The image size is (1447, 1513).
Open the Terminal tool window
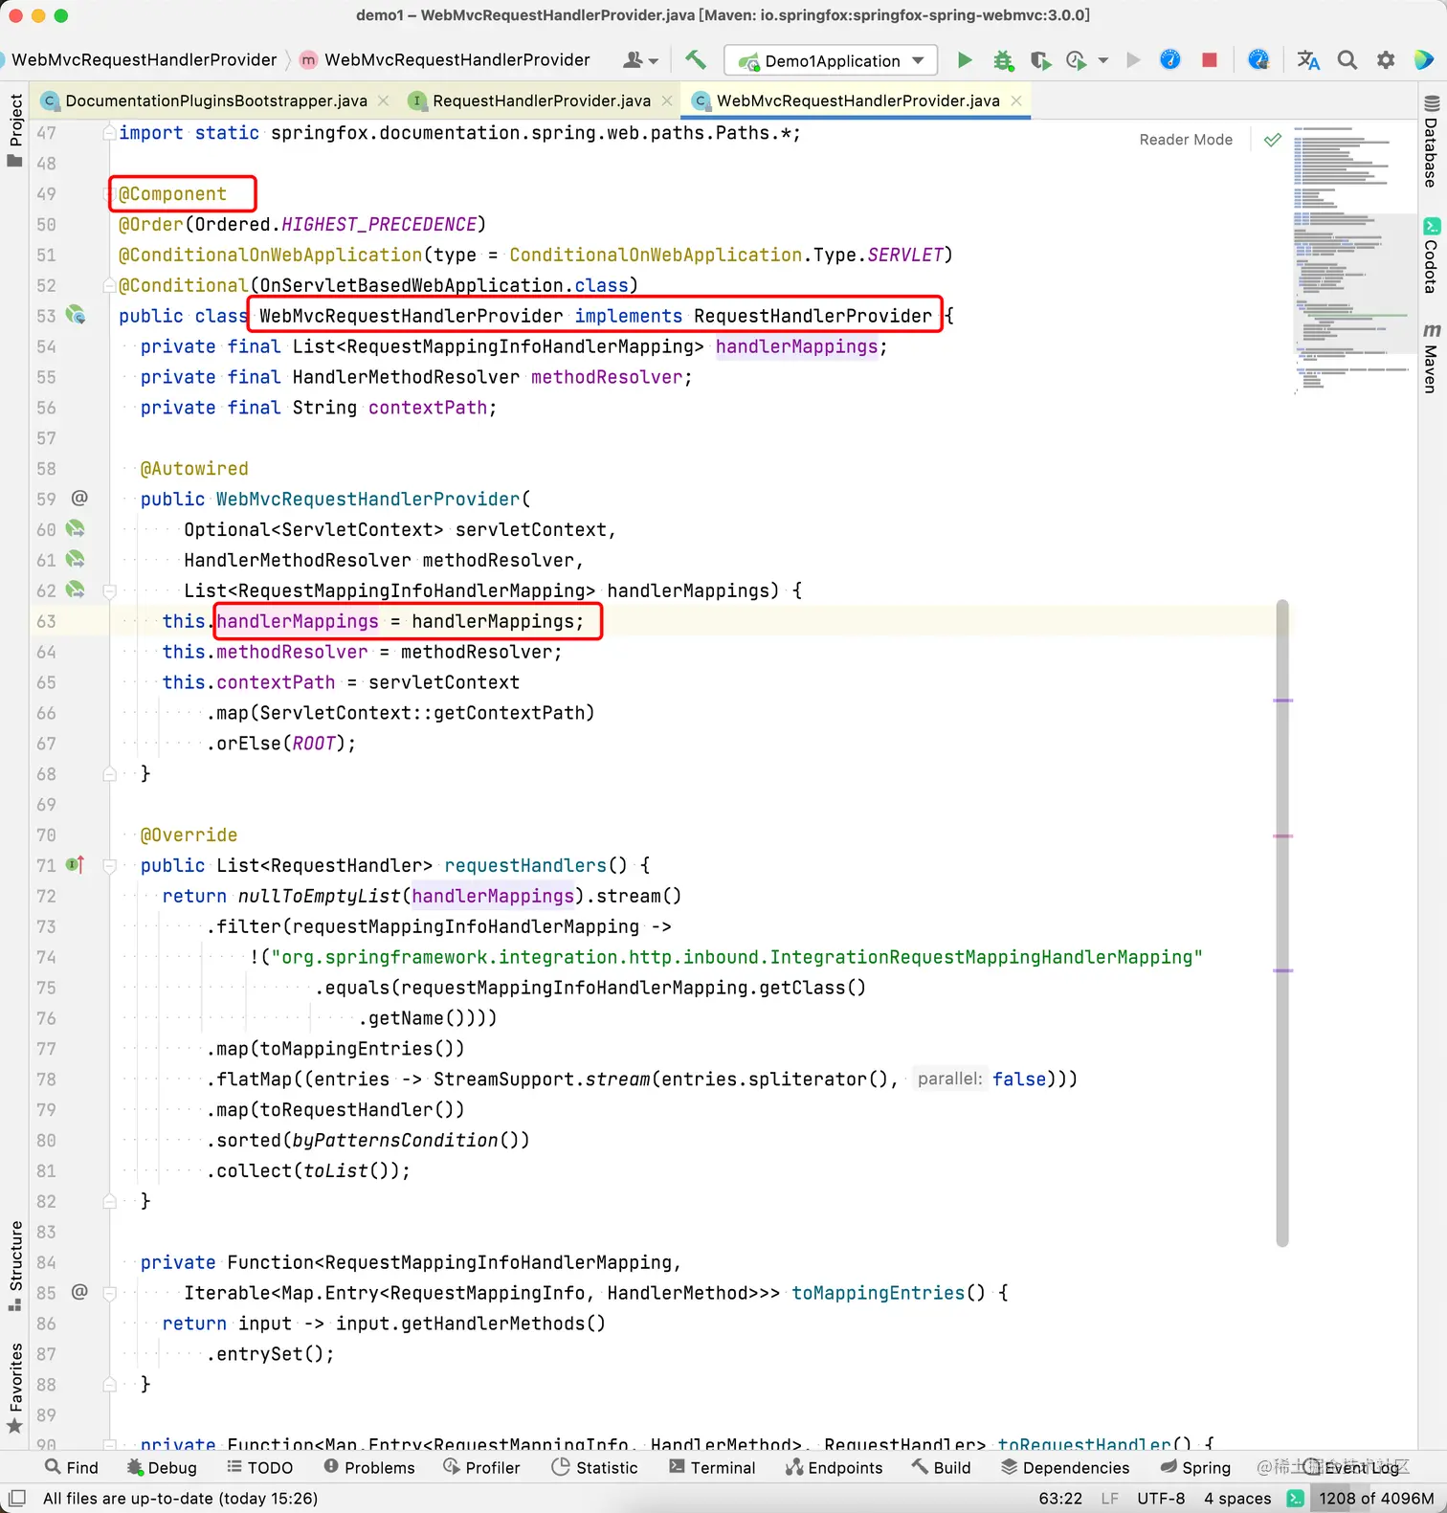pyautogui.click(x=712, y=1467)
